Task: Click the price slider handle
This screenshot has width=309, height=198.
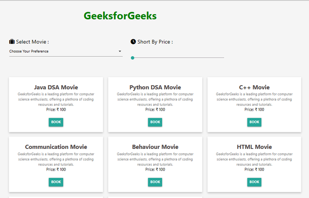Action: coord(133,58)
